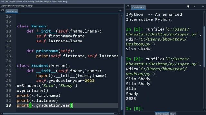Close the Console 1/A tab

click(144, 7)
